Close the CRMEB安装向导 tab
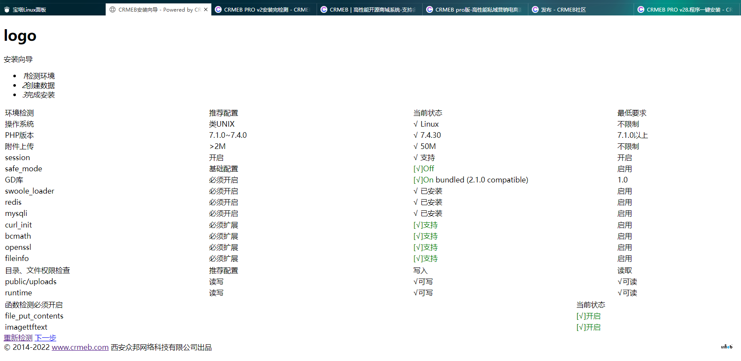This screenshot has height=361, width=741. [206, 9]
